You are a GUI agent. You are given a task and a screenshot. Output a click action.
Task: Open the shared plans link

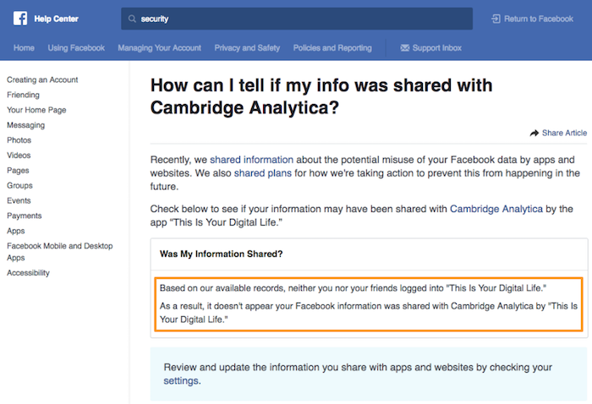(263, 173)
